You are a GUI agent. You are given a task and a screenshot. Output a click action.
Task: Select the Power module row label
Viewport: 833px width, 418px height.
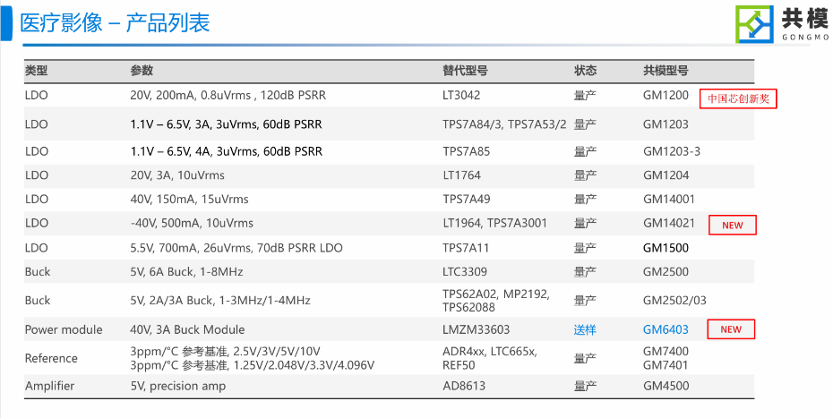(64, 329)
